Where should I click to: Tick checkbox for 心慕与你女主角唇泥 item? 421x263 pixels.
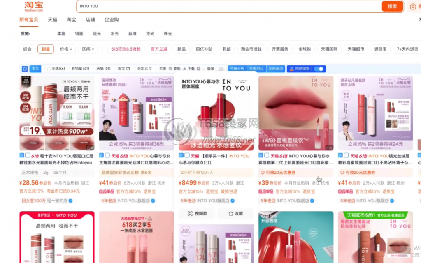pos(107,155)
